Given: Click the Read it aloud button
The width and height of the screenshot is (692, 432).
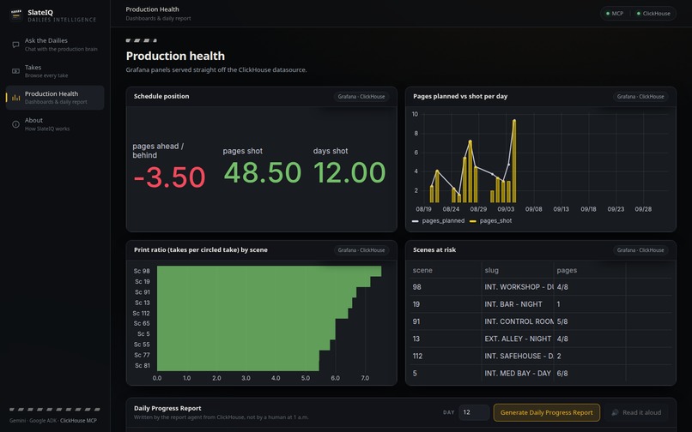Looking at the screenshot, I should click(x=636, y=412).
